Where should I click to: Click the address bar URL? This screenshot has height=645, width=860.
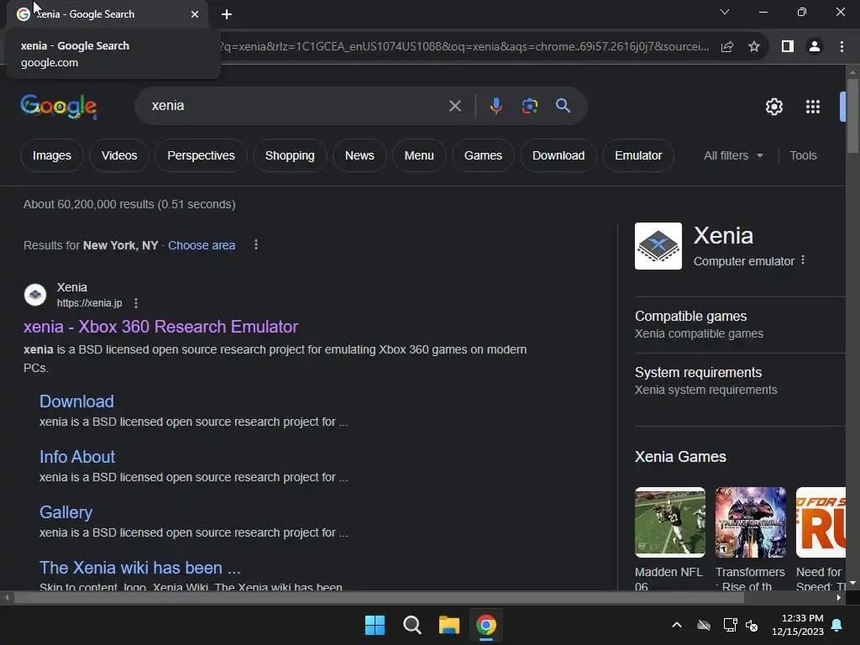click(x=464, y=47)
